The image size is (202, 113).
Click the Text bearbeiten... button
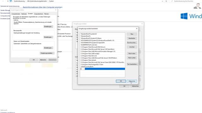pos(132,64)
